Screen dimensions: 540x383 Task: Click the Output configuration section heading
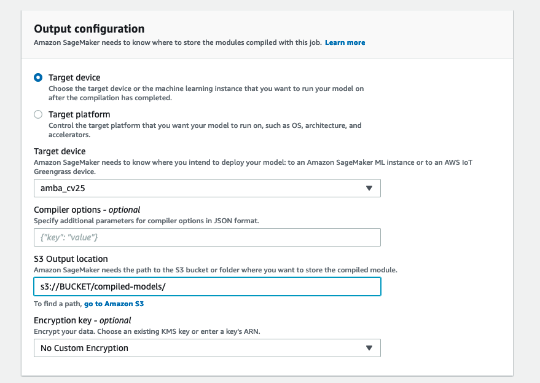[x=89, y=29]
